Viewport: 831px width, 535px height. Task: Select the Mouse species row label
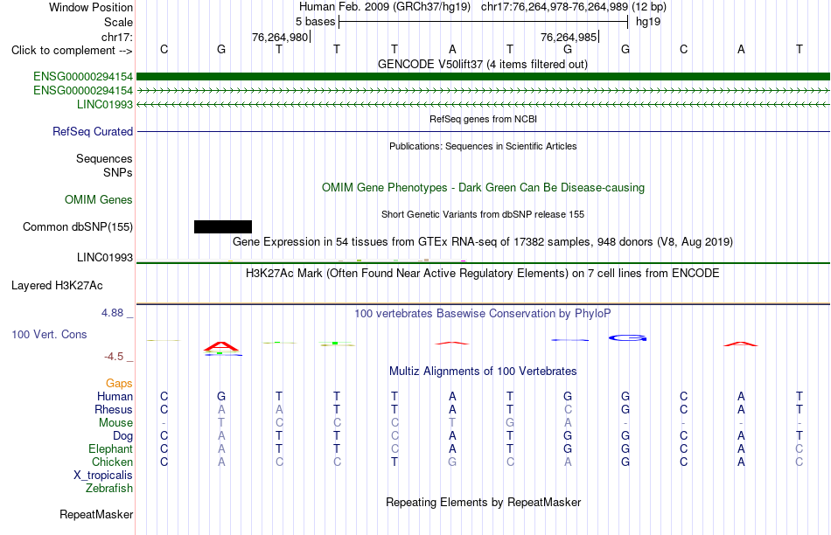coord(115,423)
